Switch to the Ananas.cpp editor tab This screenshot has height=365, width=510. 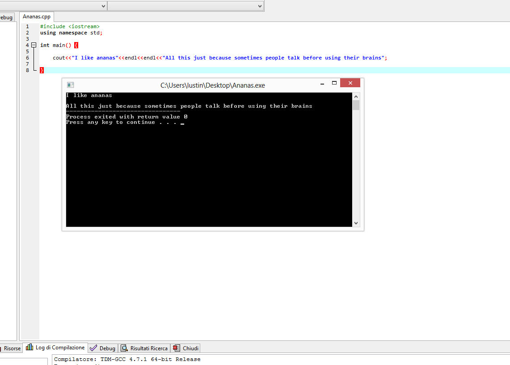click(x=37, y=17)
